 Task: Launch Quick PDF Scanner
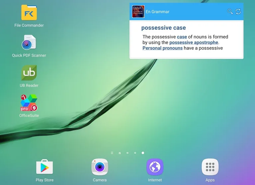pos(29,43)
